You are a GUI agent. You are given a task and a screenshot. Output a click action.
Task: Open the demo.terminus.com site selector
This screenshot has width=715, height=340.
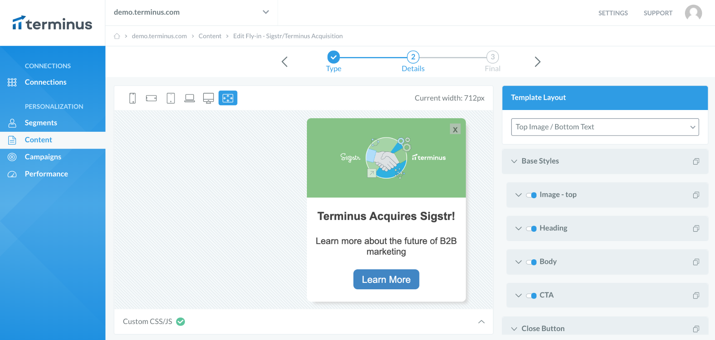[x=192, y=12]
